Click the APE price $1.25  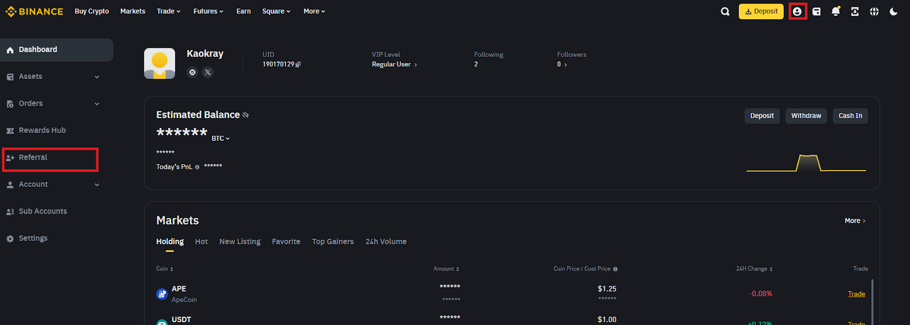607,289
